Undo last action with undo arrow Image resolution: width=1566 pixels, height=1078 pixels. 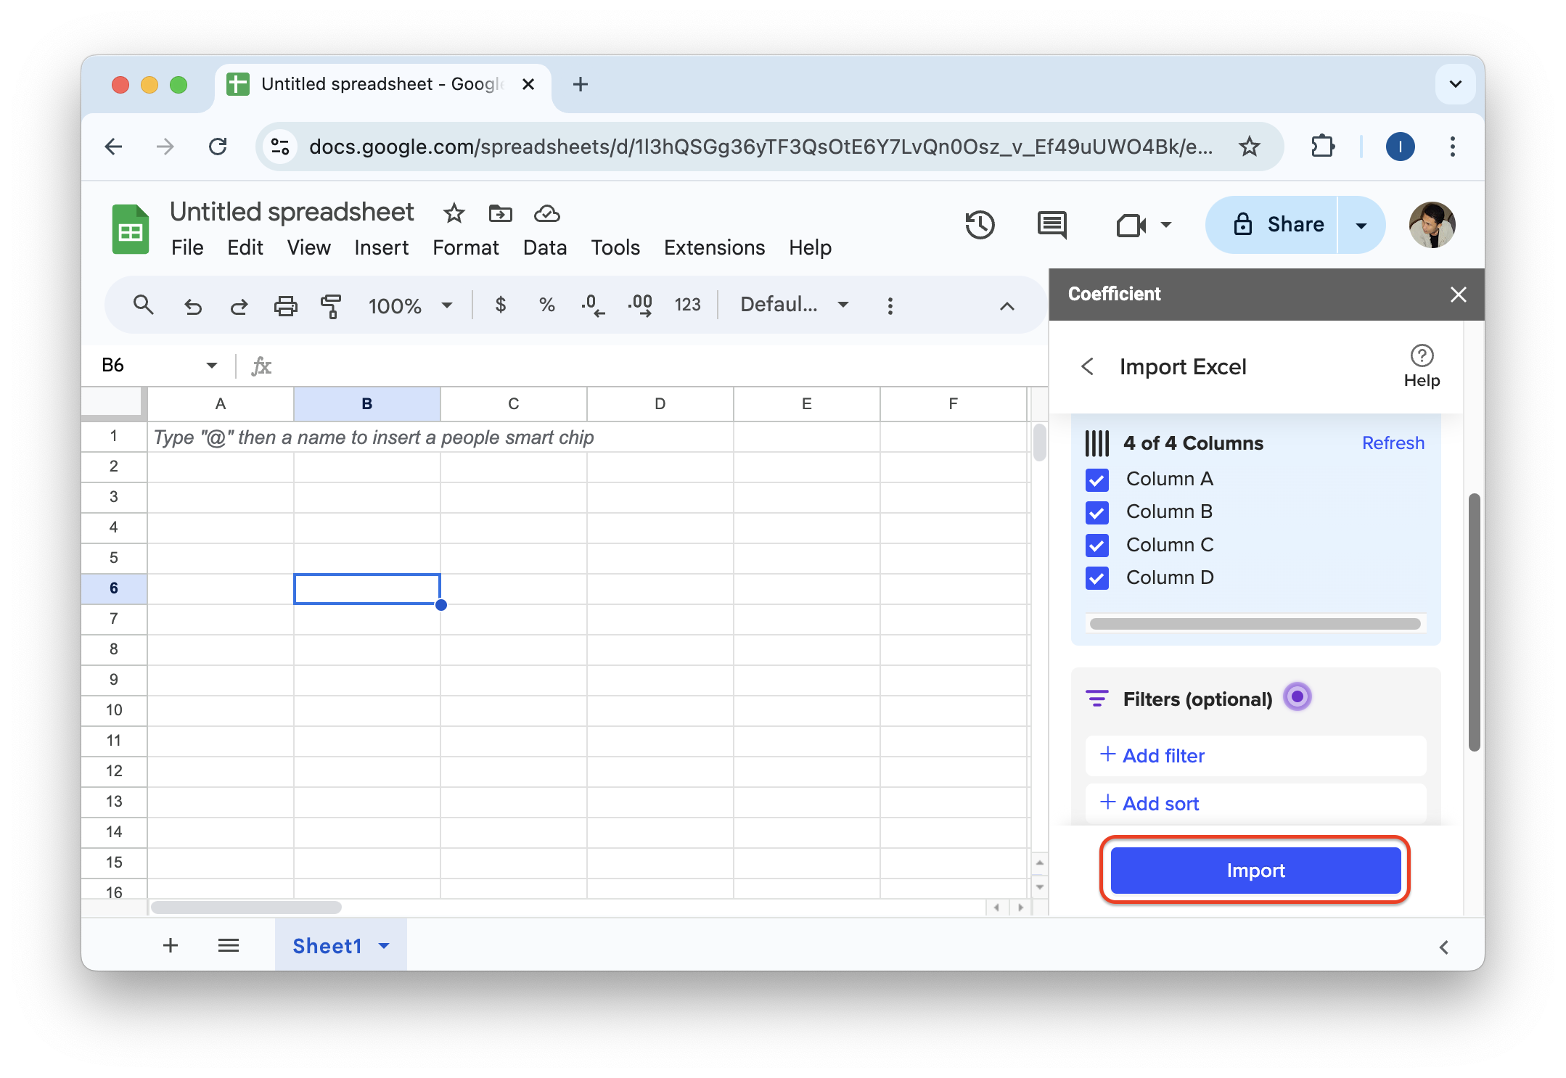(192, 305)
